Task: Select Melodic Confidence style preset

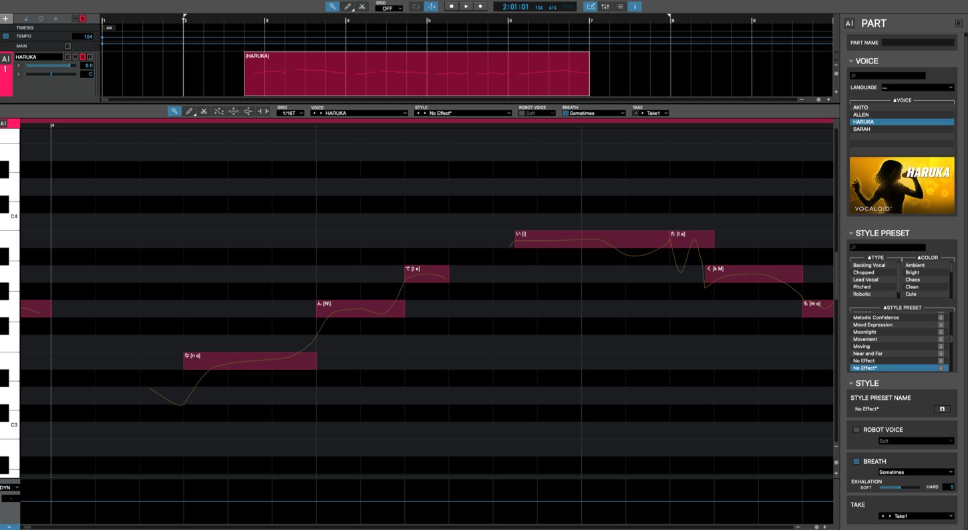Action: [895, 318]
